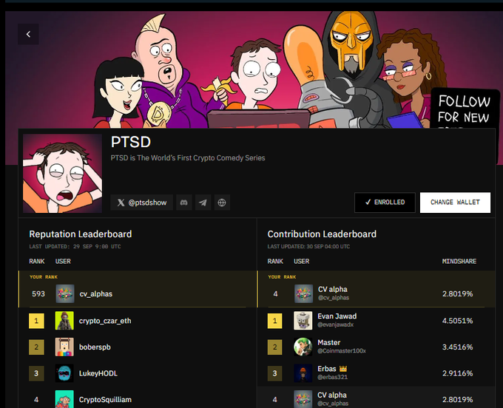Image resolution: width=503 pixels, height=408 pixels.
Task: Open the @erbas321 handle
Action: point(332,377)
